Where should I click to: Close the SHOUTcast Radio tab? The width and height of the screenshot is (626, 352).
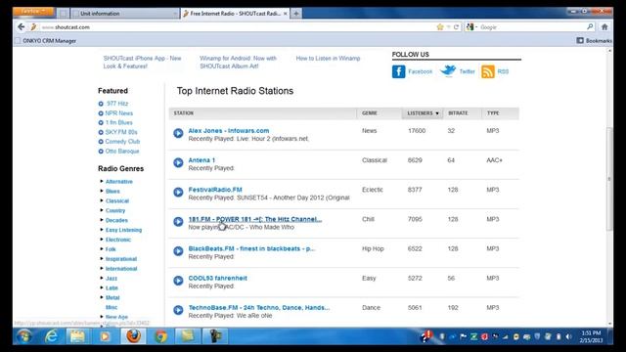point(285,14)
